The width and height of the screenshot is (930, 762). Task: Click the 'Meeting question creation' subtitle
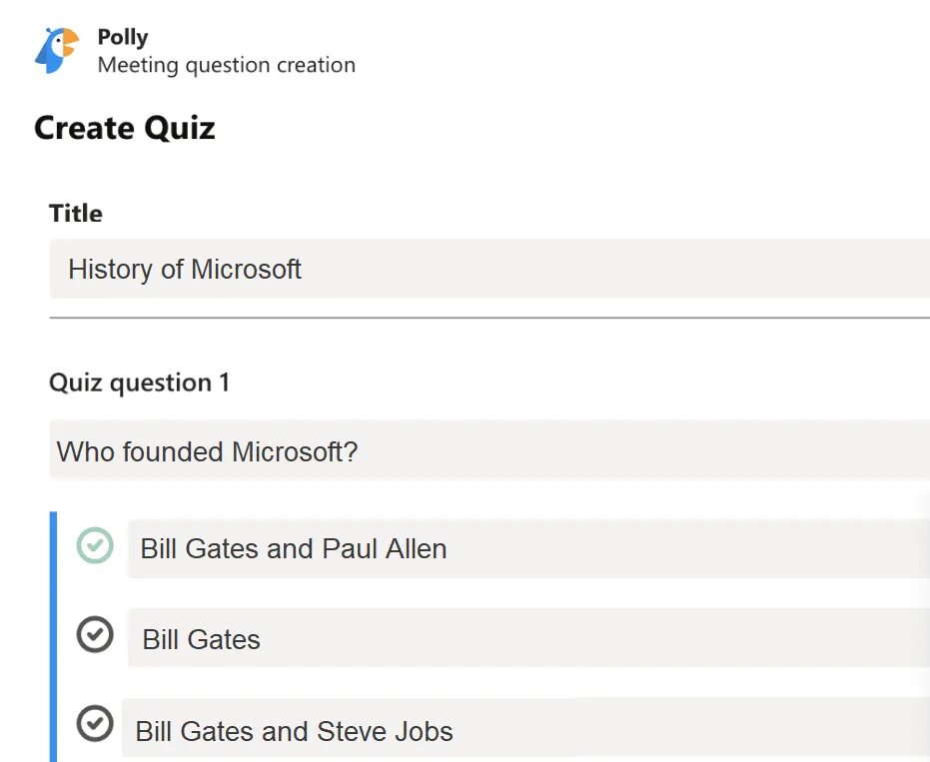click(227, 65)
